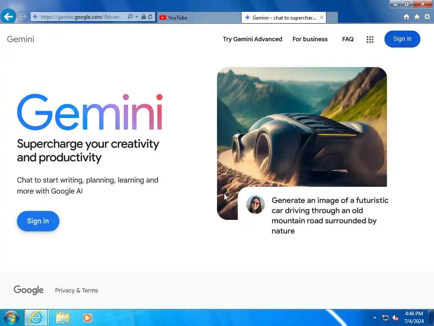This screenshot has height=326, width=434.
Task: Click the Sign in button below headline
Action: point(38,221)
